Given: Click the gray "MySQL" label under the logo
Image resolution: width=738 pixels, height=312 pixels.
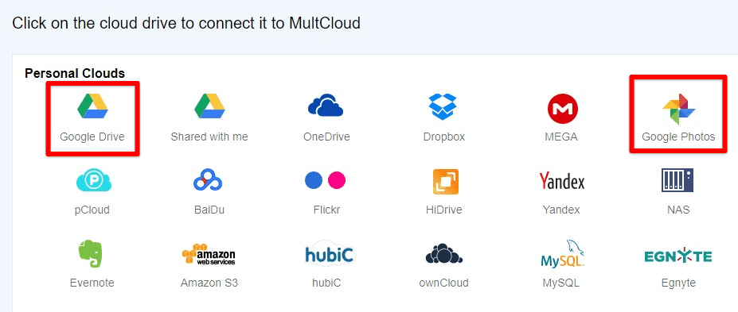Looking at the screenshot, I should point(561,283).
